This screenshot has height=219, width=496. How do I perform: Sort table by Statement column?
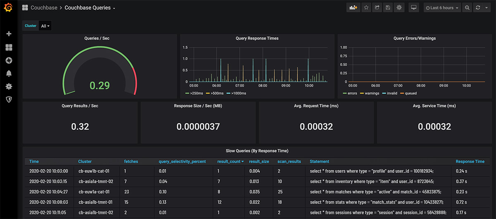pos(320,162)
